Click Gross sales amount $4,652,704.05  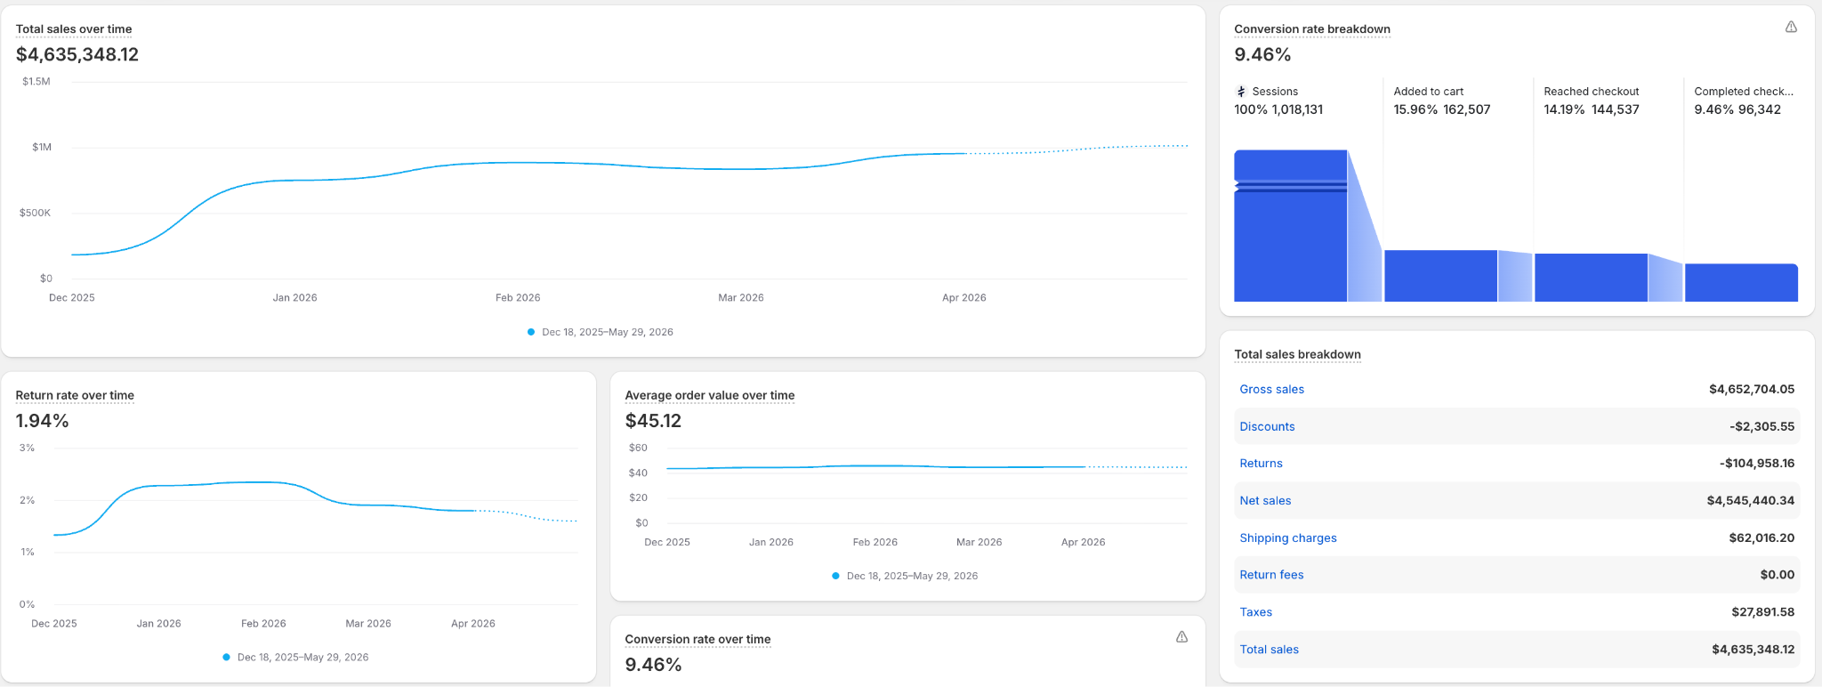coord(1752,389)
